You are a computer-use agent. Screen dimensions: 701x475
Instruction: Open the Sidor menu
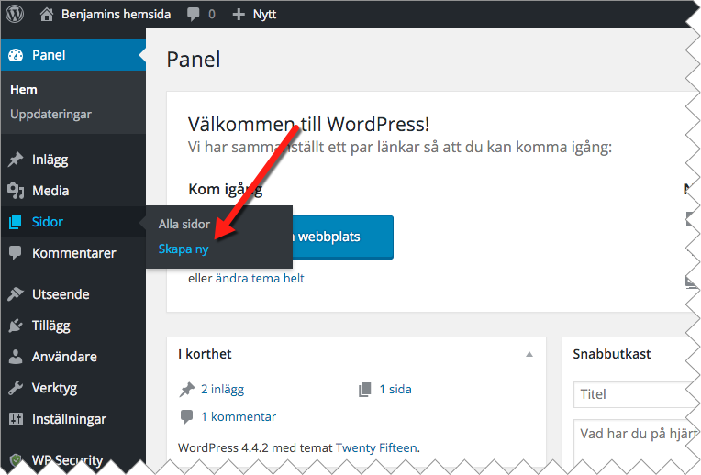[73, 222]
